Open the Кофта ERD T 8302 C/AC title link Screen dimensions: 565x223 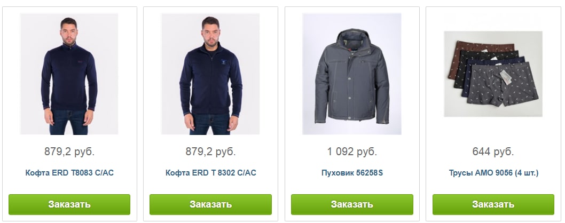click(211, 173)
